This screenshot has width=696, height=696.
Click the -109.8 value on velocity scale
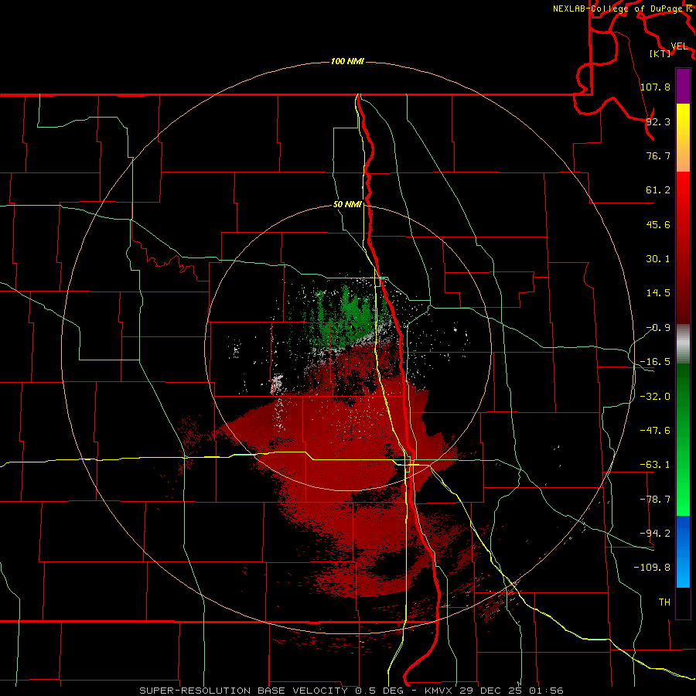[652, 568]
